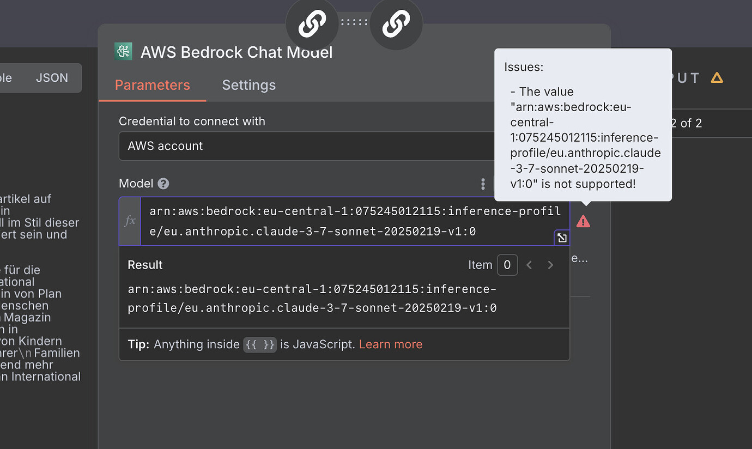Click the next item arrow in Result
This screenshot has height=449, width=752.
pos(550,265)
